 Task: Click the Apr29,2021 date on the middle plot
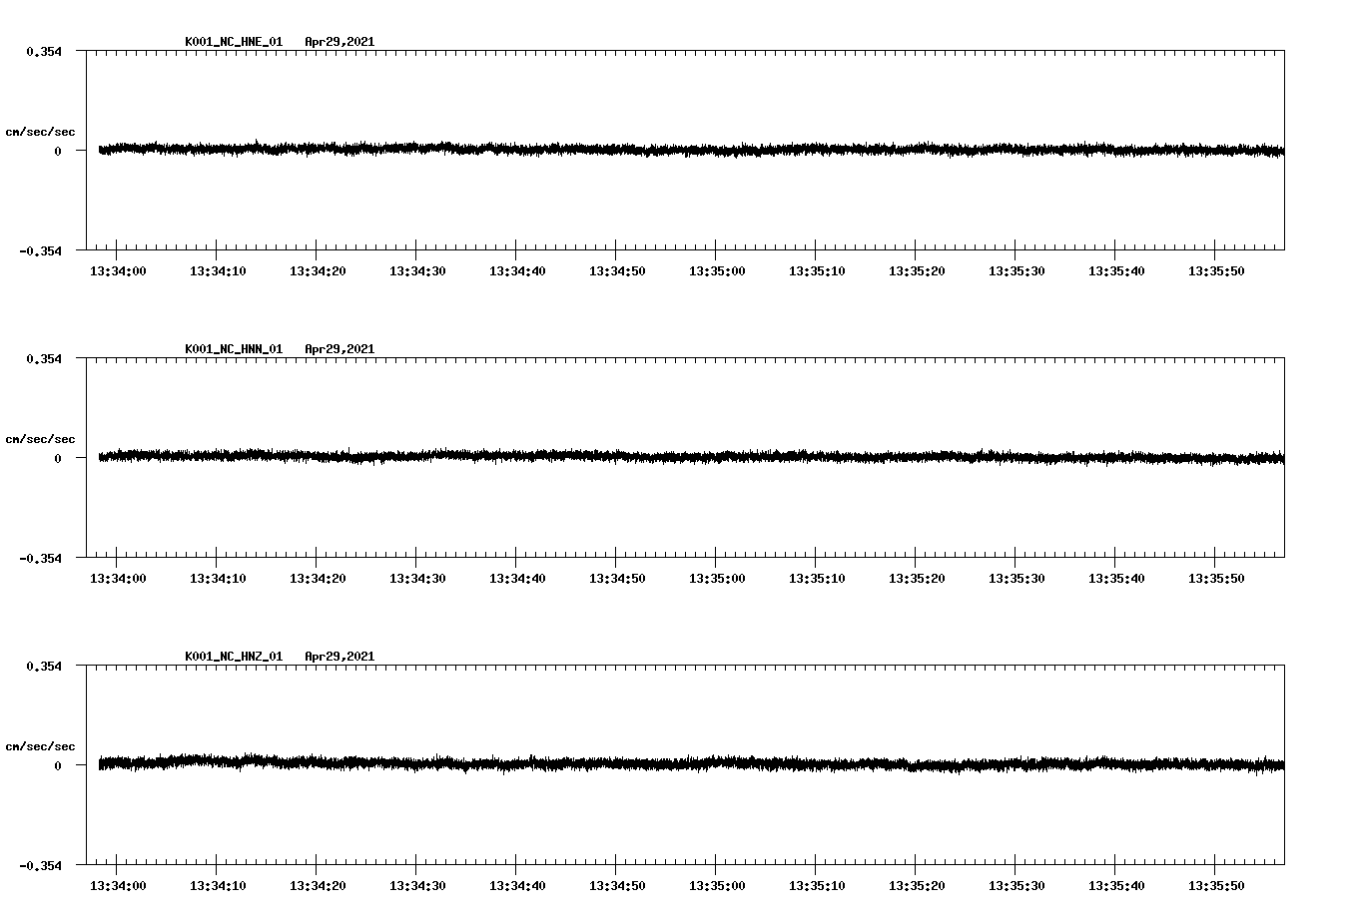tap(339, 349)
